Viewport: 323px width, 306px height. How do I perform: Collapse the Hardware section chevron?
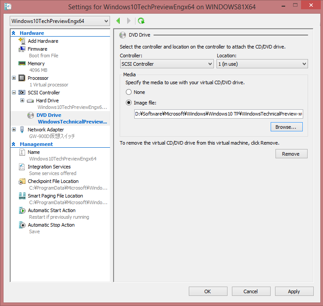[x=14, y=33]
